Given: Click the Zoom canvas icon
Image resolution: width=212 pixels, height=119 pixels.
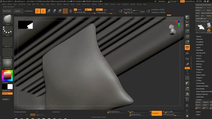Looking at the screenshot, I should coord(187,31).
